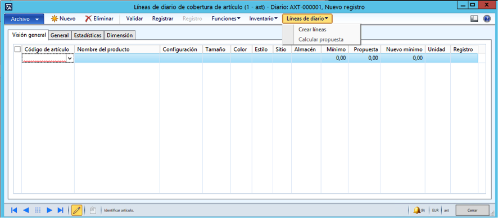
Task: Switch to the Dimensión tab
Action: click(x=120, y=35)
